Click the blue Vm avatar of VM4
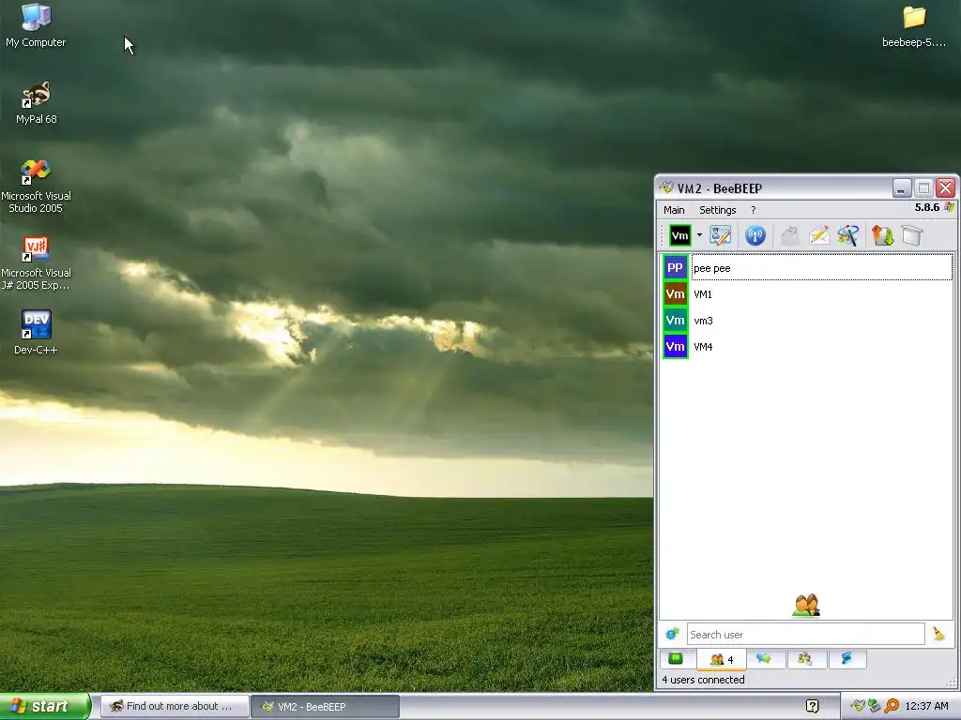Screen dimensions: 961x720 tap(676, 347)
